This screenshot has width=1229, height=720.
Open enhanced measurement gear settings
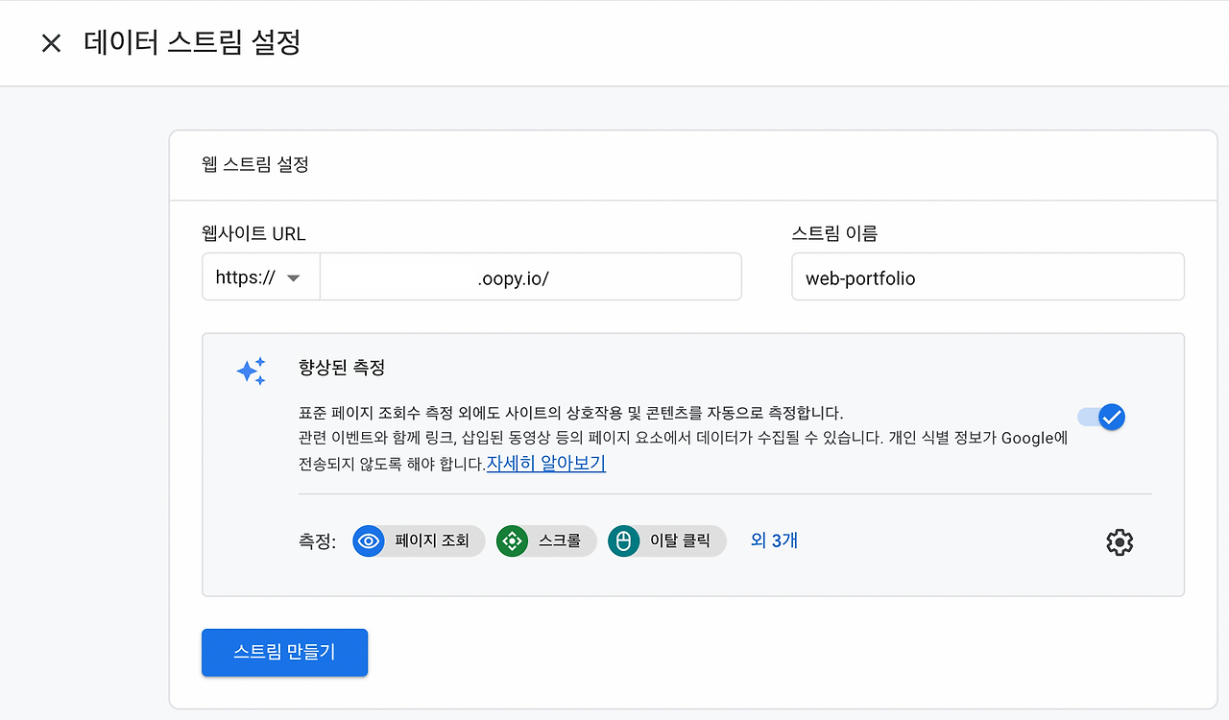(1120, 542)
